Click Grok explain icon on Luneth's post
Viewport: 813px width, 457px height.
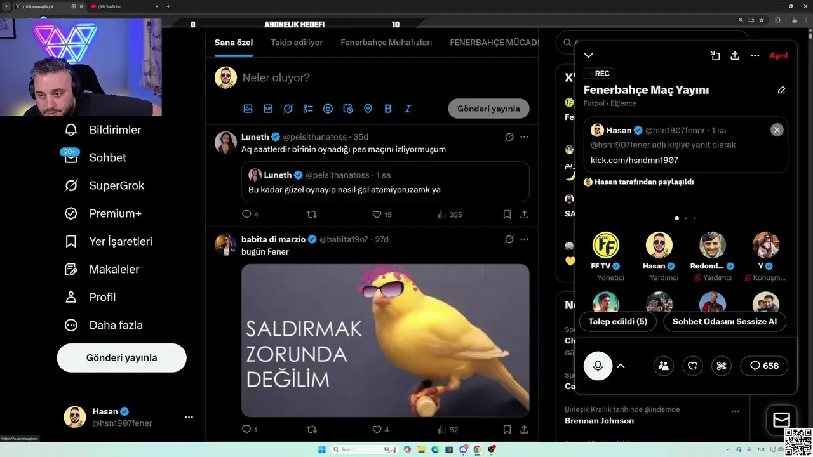coord(509,136)
